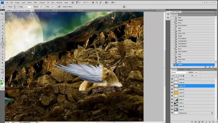Switch to the Adjustments panel tab
This screenshot has width=218, height=123.
tap(176, 12)
